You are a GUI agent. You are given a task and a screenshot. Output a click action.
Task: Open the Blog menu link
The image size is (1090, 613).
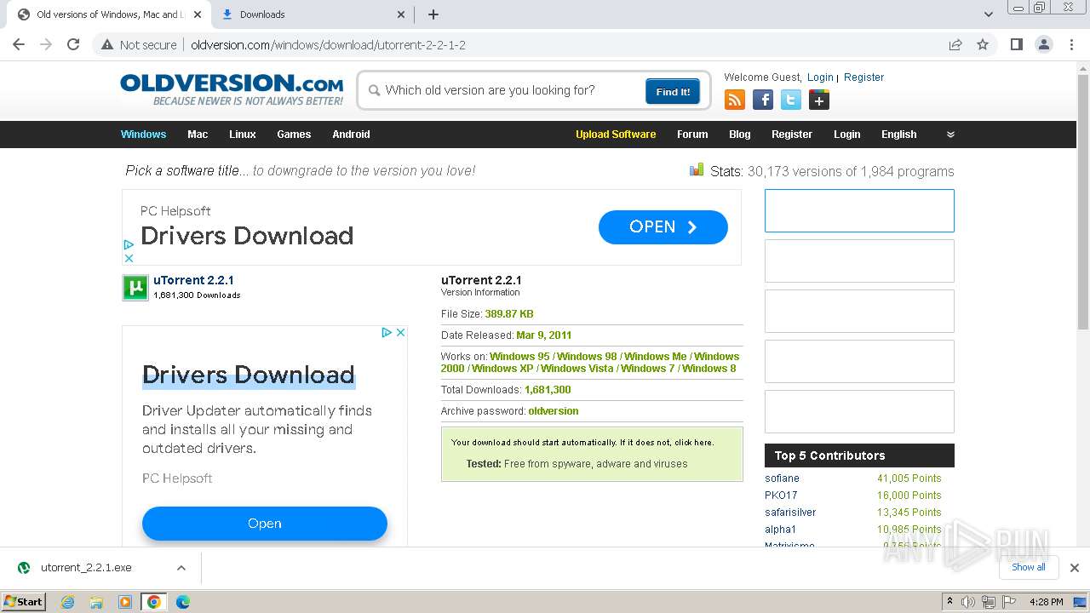click(x=740, y=135)
